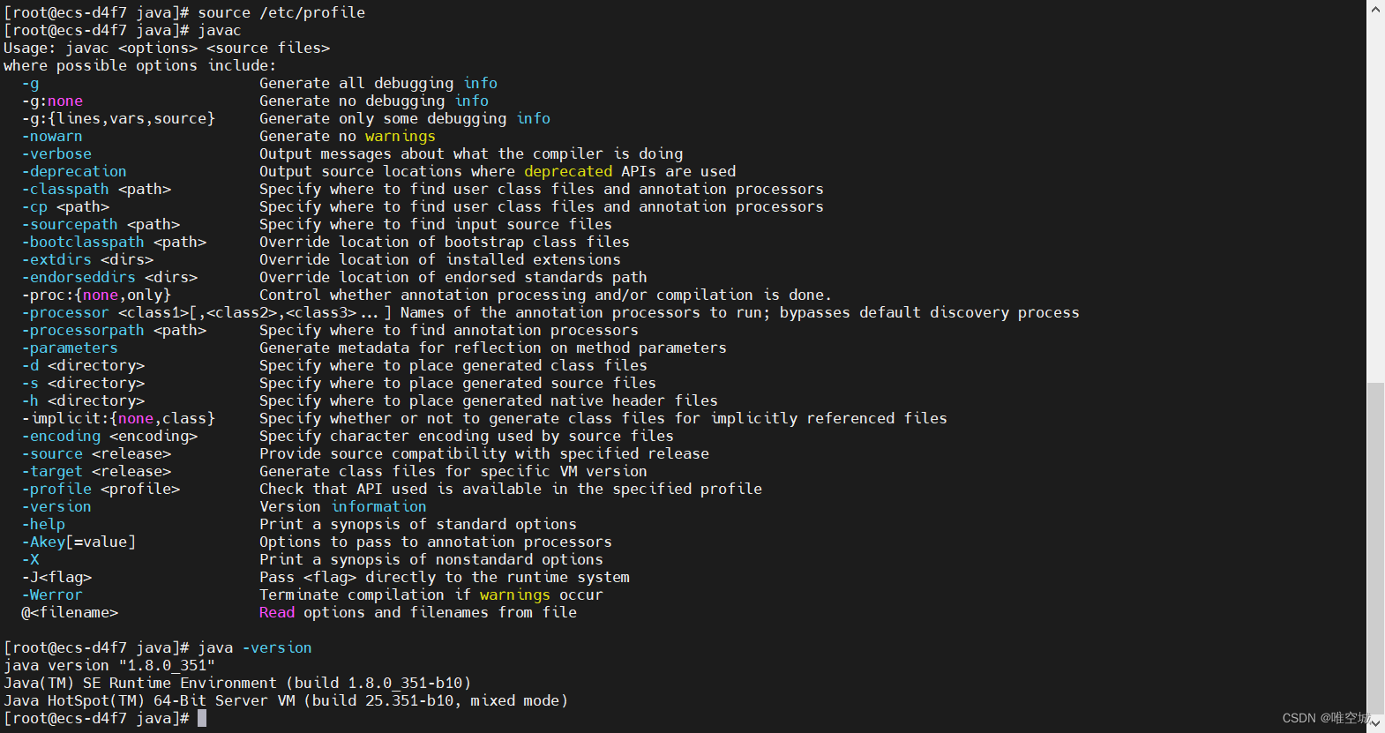Click the scrollbar up arrow
Image resolution: width=1385 pixels, height=733 pixels.
pyautogui.click(x=1375, y=8)
